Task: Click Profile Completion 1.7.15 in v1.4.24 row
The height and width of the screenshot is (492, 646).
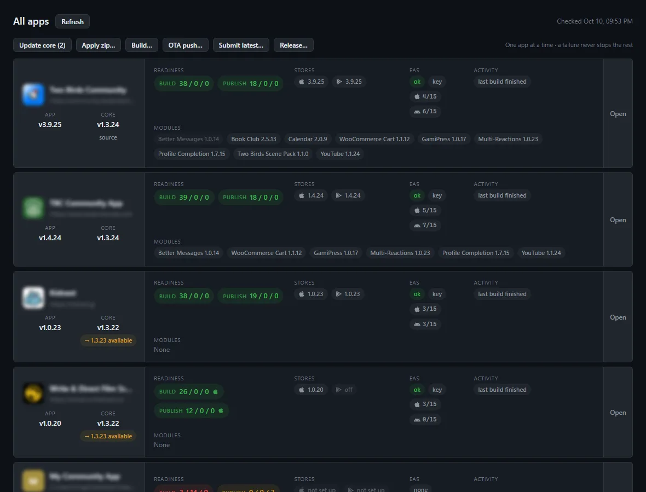Action: click(x=476, y=253)
